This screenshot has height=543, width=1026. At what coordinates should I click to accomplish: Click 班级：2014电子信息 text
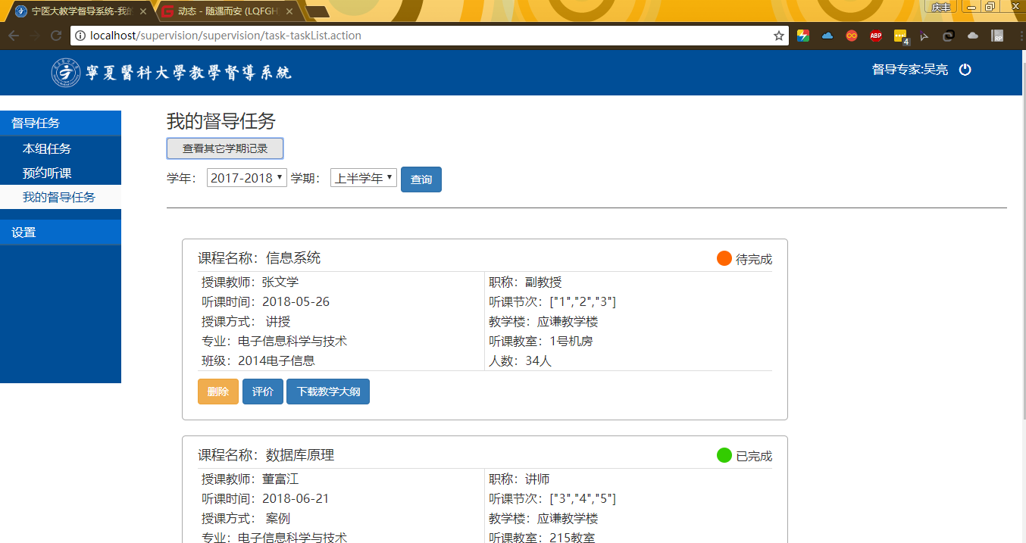[258, 361]
